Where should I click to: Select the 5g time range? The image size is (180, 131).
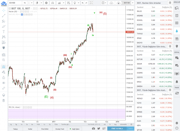pyautogui.click(x=16, y=124)
